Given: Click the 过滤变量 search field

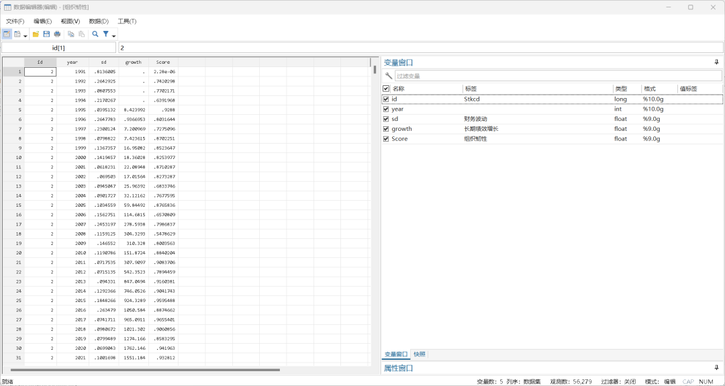Looking at the screenshot, I should (x=558, y=76).
